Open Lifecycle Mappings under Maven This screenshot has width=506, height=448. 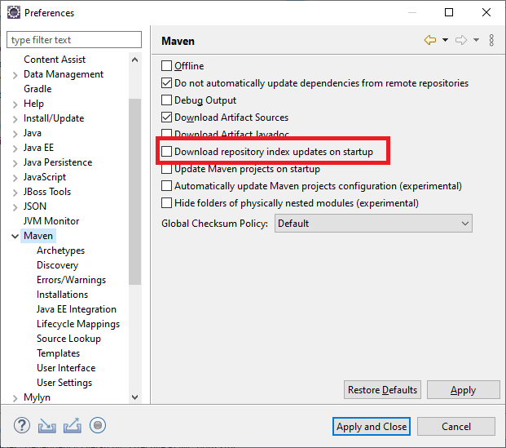pos(78,324)
